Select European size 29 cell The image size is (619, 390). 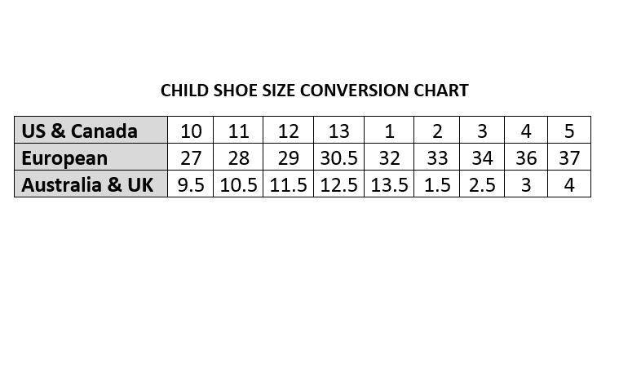click(288, 157)
